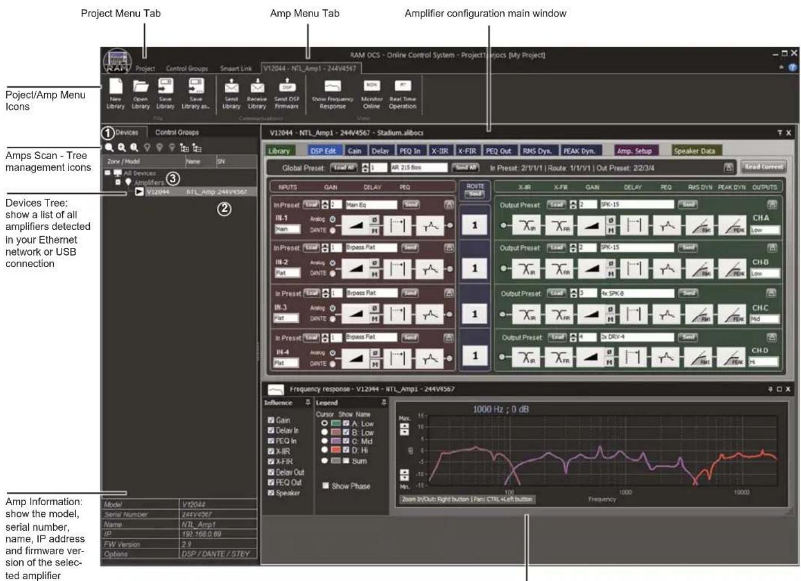Click the Read Current button
Image resolution: width=801 pixels, height=581 pixels.
764,167
